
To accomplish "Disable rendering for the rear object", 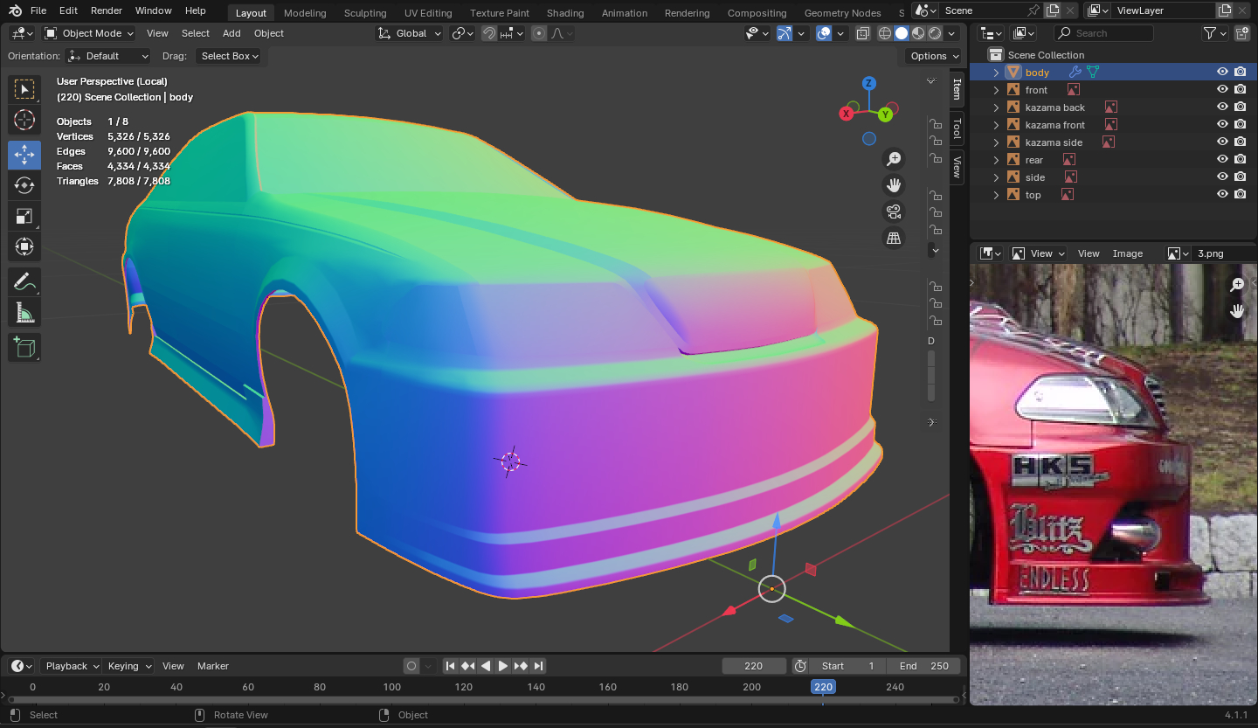I will click(x=1240, y=160).
